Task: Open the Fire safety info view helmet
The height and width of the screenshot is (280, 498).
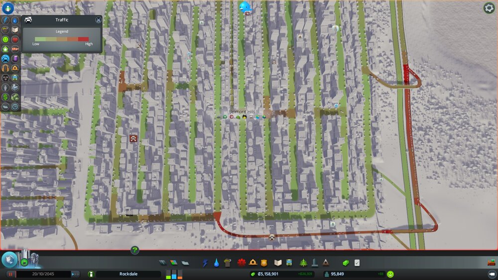Action: coord(15,68)
